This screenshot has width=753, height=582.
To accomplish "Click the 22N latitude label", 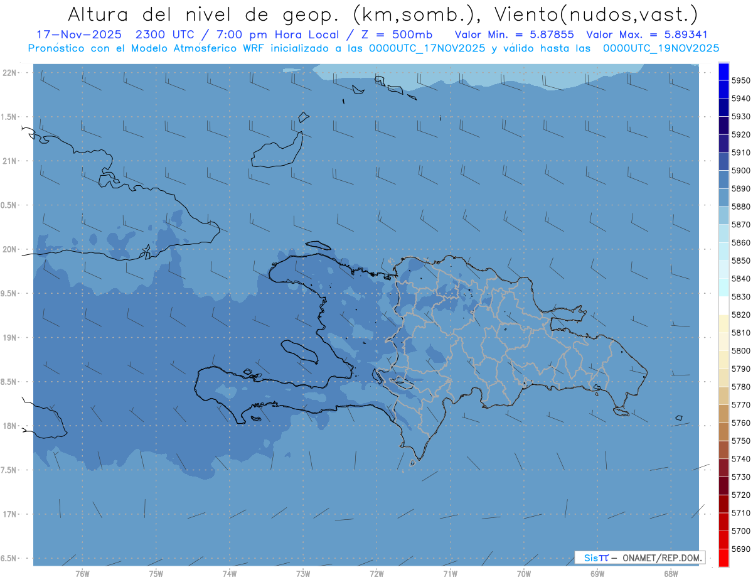I will pos(9,73).
